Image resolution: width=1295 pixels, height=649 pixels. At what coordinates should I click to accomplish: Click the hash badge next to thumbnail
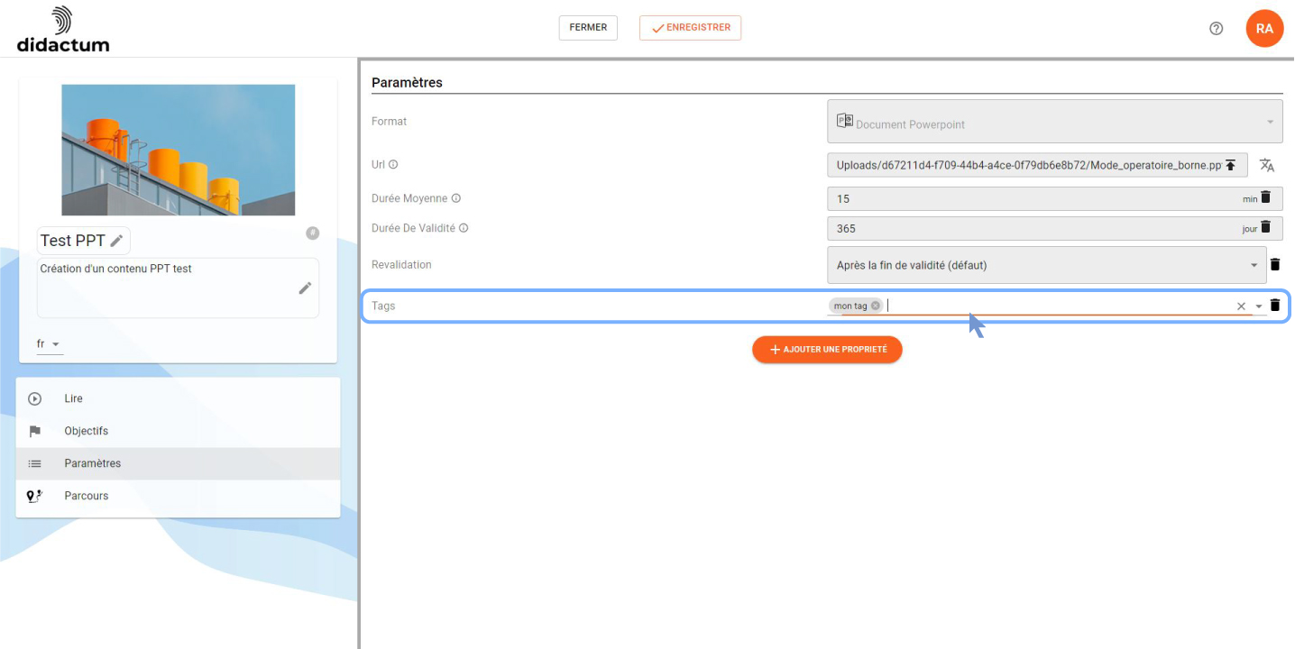pyautogui.click(x=312, y=233)
